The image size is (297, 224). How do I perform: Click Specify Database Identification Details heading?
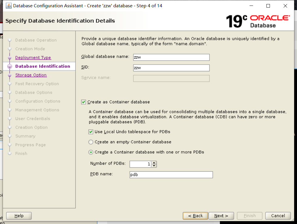pyautogui.click(x=60, y=21)
